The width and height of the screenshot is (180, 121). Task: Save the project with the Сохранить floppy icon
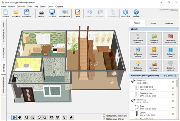(x=27, y=13)
